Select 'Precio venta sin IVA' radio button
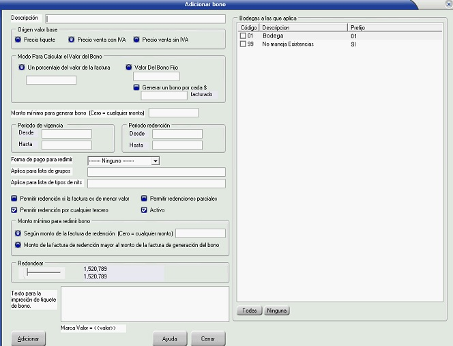 [136, 40]
